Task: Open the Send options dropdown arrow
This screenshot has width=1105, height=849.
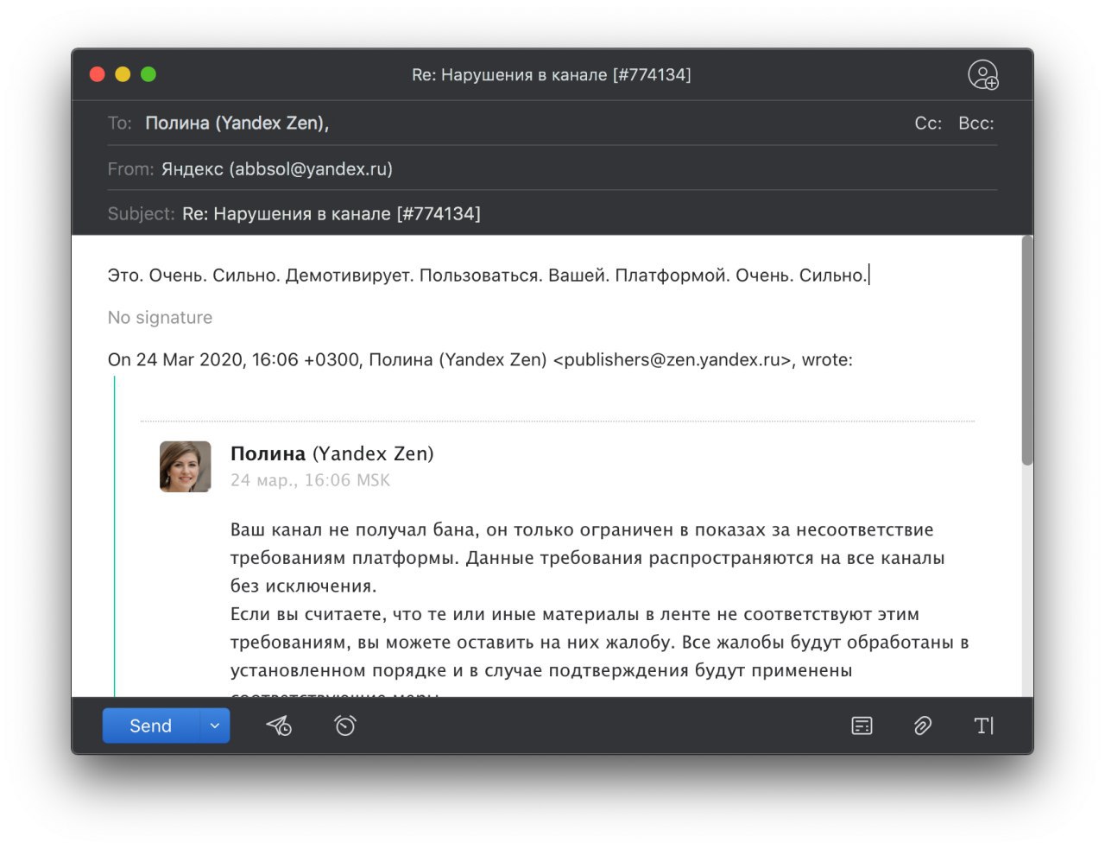Action: [215, 726]
